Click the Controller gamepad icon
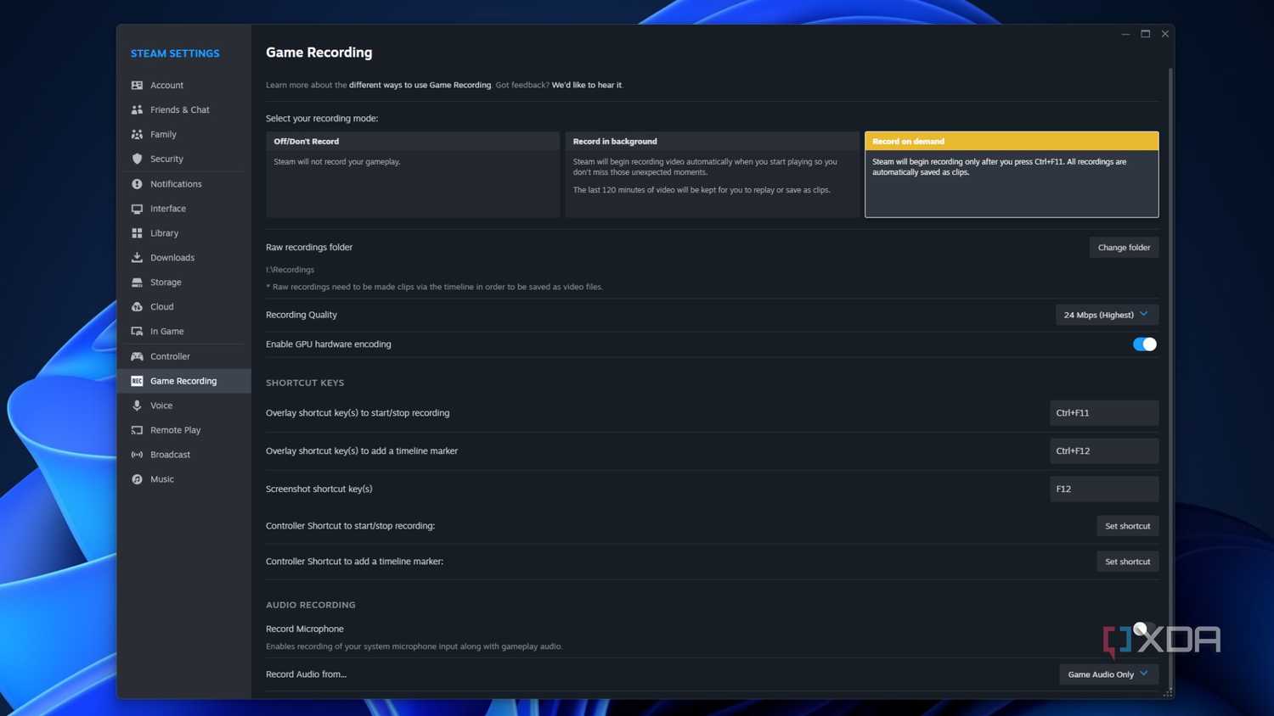 click(x=137, y=356)
